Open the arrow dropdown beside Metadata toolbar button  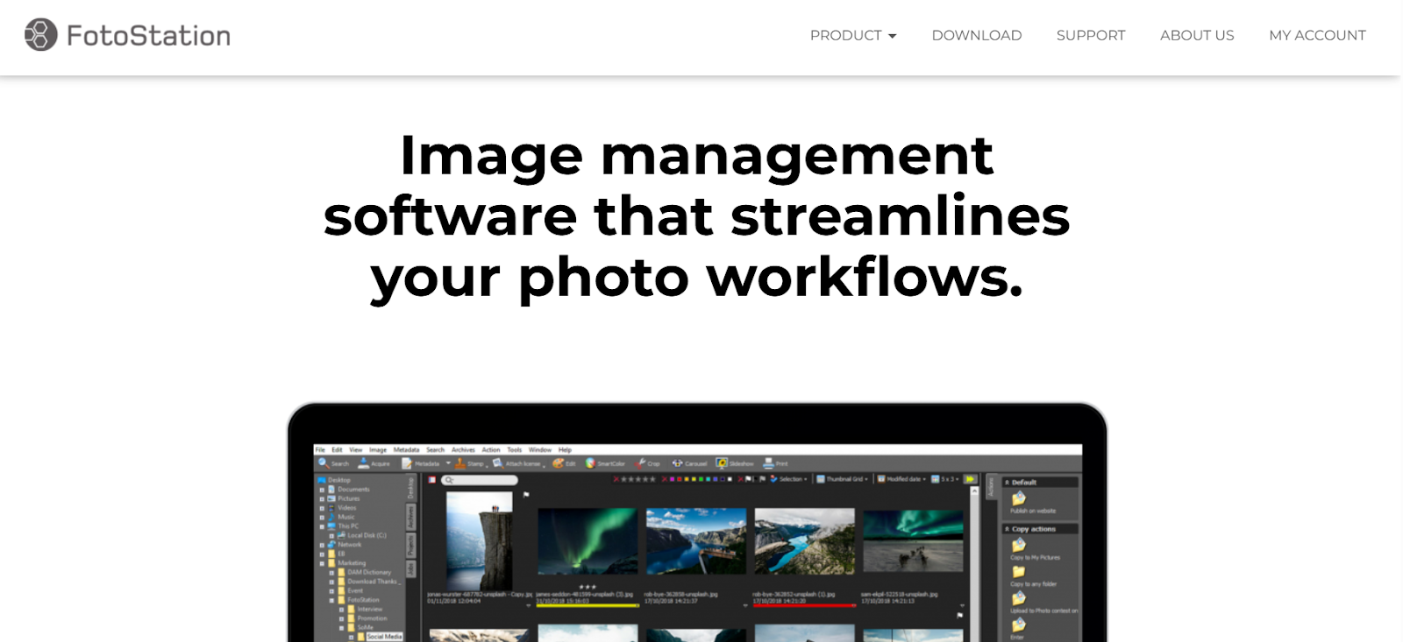point(448,463)
